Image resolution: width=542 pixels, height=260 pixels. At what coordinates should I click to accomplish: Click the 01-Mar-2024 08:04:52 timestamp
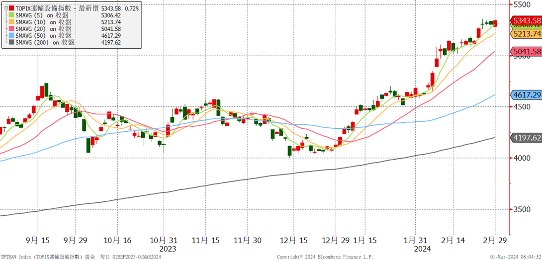(x=515, y=257)
